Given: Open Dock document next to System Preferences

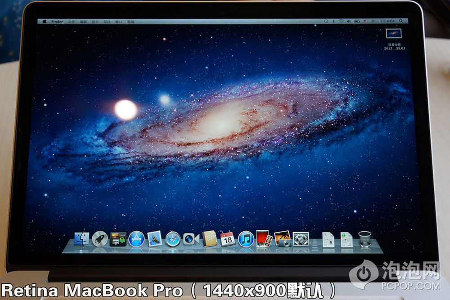Looking at the screenshot, I should (x=328, y=239).
